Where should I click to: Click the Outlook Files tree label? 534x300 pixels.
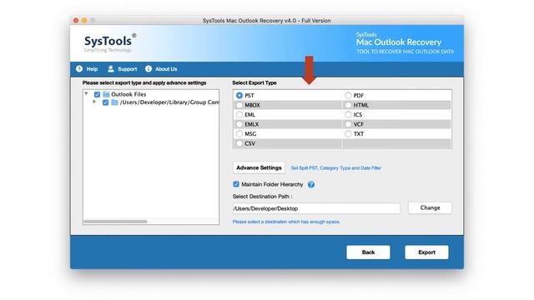pyautogui.click(x=128, y=94)
